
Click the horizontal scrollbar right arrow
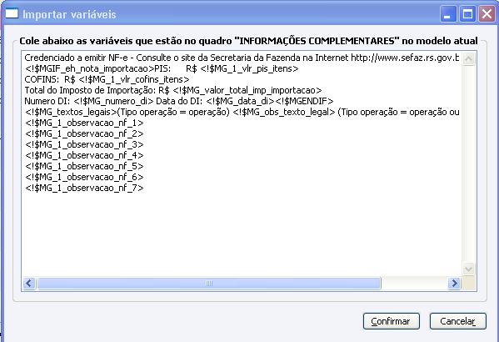pyautogui.click(x=454, y=283)
